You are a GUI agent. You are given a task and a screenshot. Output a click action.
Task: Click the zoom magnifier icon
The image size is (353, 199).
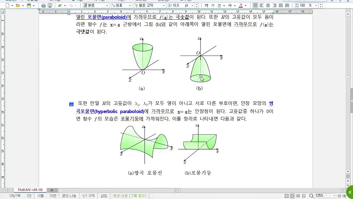point(311,196)
